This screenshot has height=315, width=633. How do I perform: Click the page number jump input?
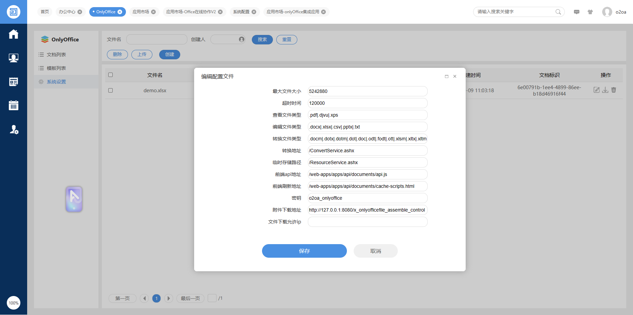point(212,298)
